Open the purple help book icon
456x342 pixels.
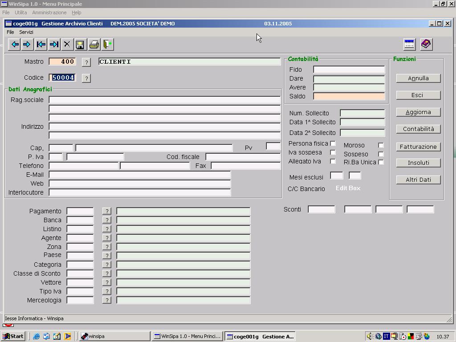426,44
